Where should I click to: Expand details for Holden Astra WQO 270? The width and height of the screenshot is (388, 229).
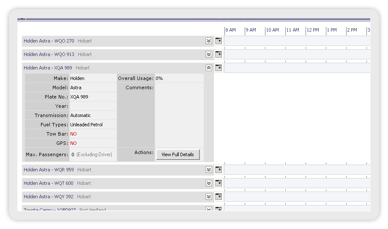point(209,41)
